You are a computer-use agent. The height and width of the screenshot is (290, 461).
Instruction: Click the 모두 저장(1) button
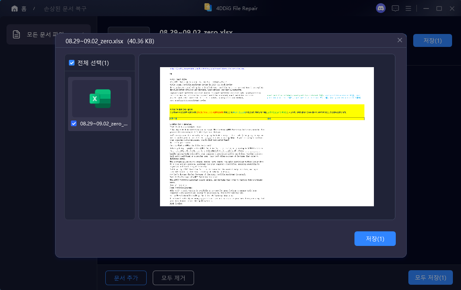(431, 278)
